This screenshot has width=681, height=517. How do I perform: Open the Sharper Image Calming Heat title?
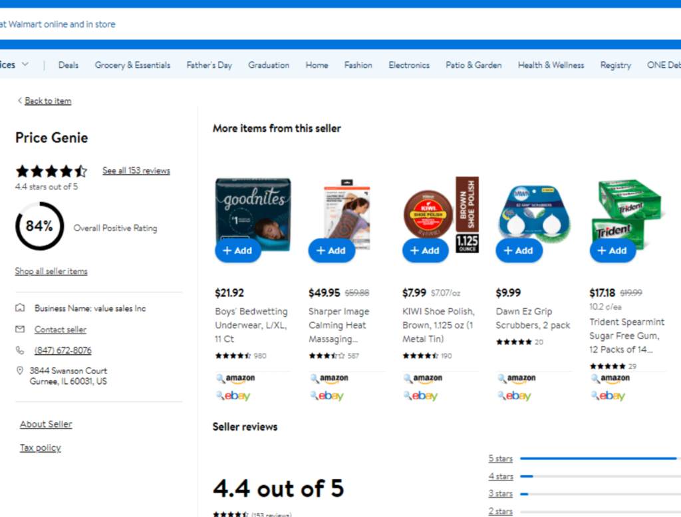(339, 325)
